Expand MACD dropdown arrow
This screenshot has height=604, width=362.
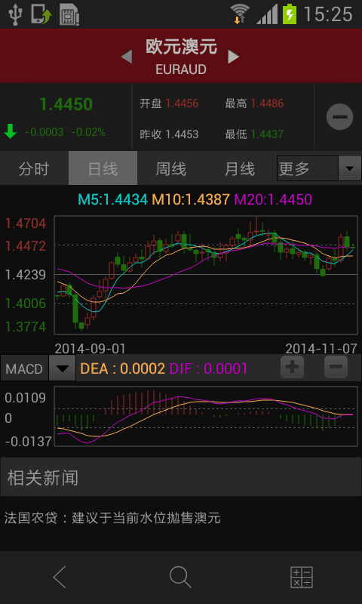(62, 368)
